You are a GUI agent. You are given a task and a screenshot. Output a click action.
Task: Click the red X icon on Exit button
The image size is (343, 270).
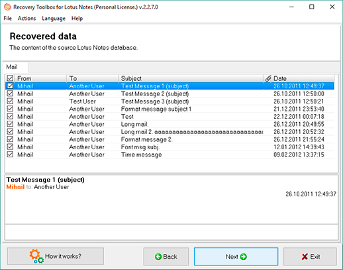point(305,257)
